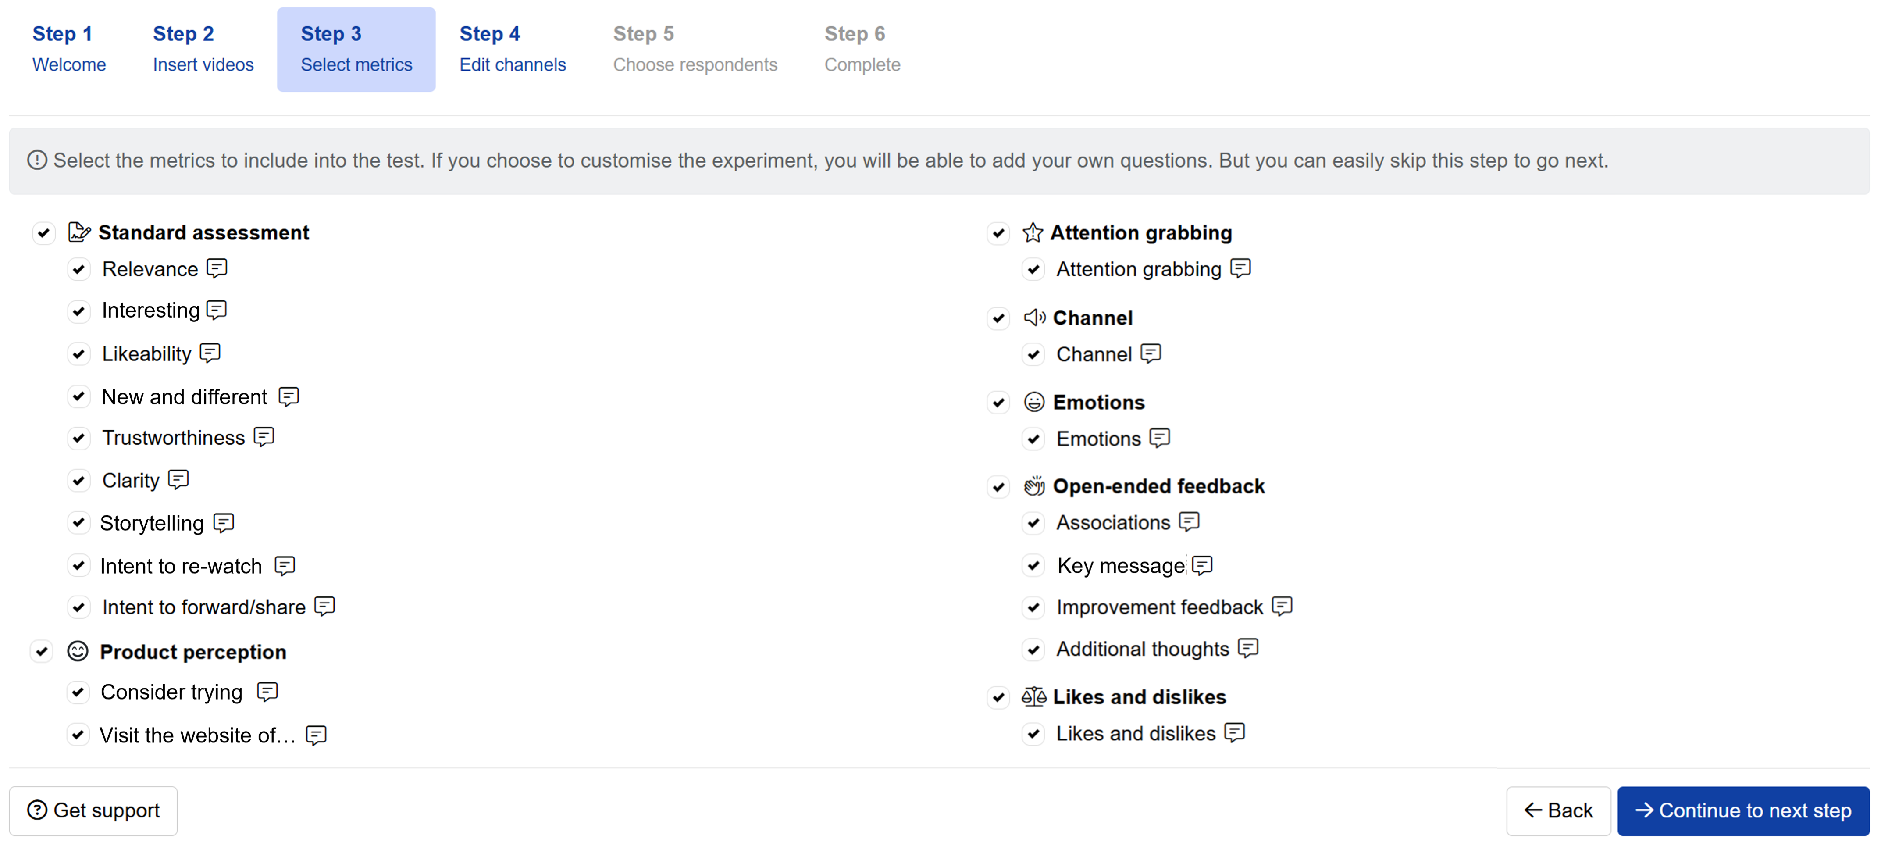This screenshot has width=1881, height=853.
Task: Uncheck the Standard assessment group checkbox
Action: pyautogui.click(x=44, y=233)
